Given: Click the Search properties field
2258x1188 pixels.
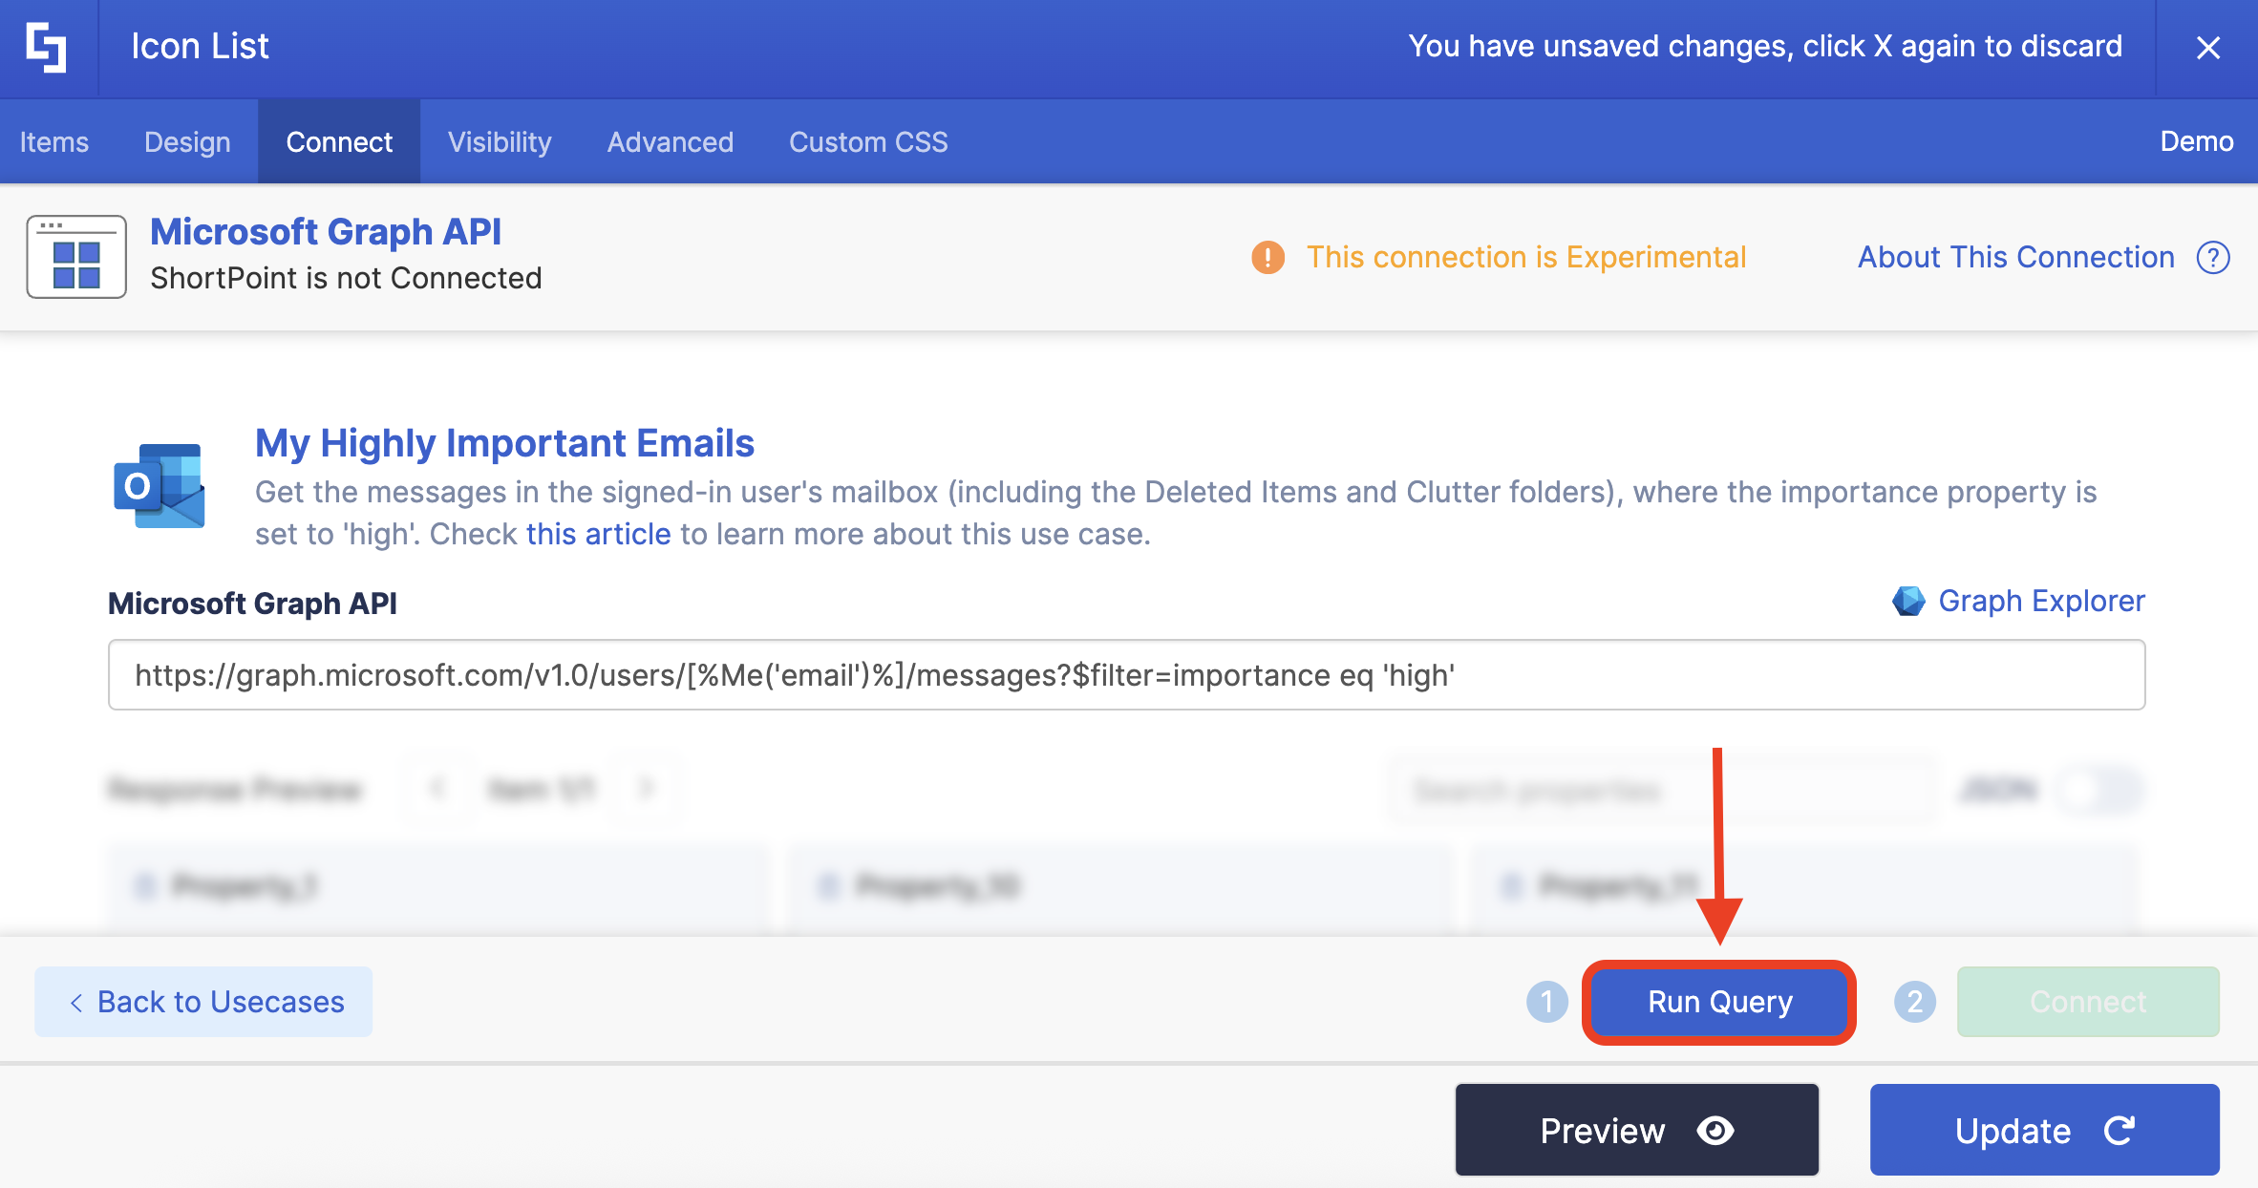Looking at the screenshot, I should pyautogui.click(x=1662, y=790).
